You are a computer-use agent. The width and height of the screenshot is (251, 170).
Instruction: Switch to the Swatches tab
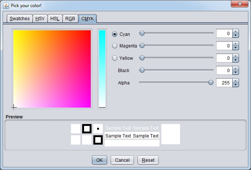[20, 19]
